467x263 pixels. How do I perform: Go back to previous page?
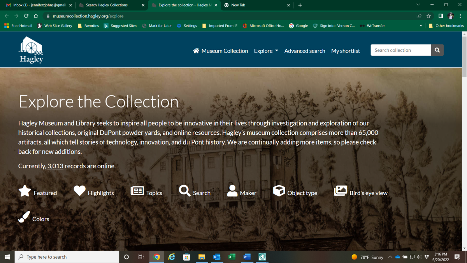pyautogui.click(x=7, y=16)
